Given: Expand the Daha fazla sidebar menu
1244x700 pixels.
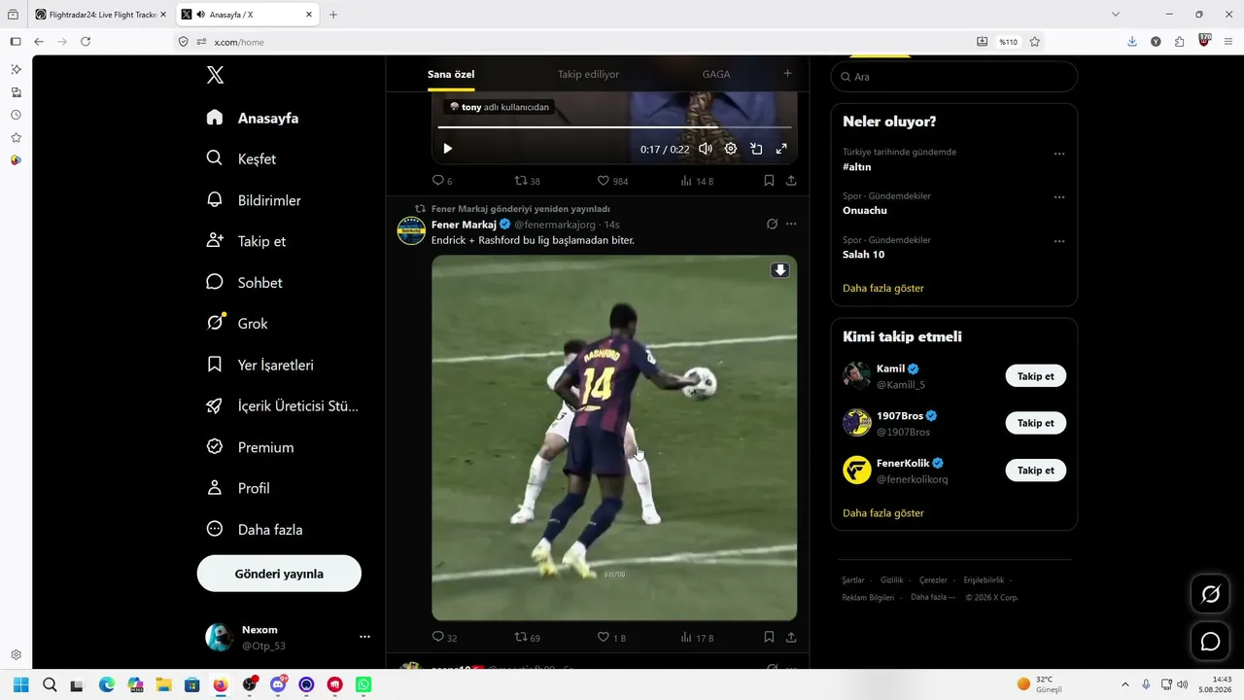Looking at the screenshot, I should [x=255, y=529].
